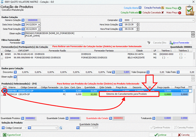Screen dimensions: 196x137
Task: Click the Comprador code field 0000
Action: (x=127, y=20)
